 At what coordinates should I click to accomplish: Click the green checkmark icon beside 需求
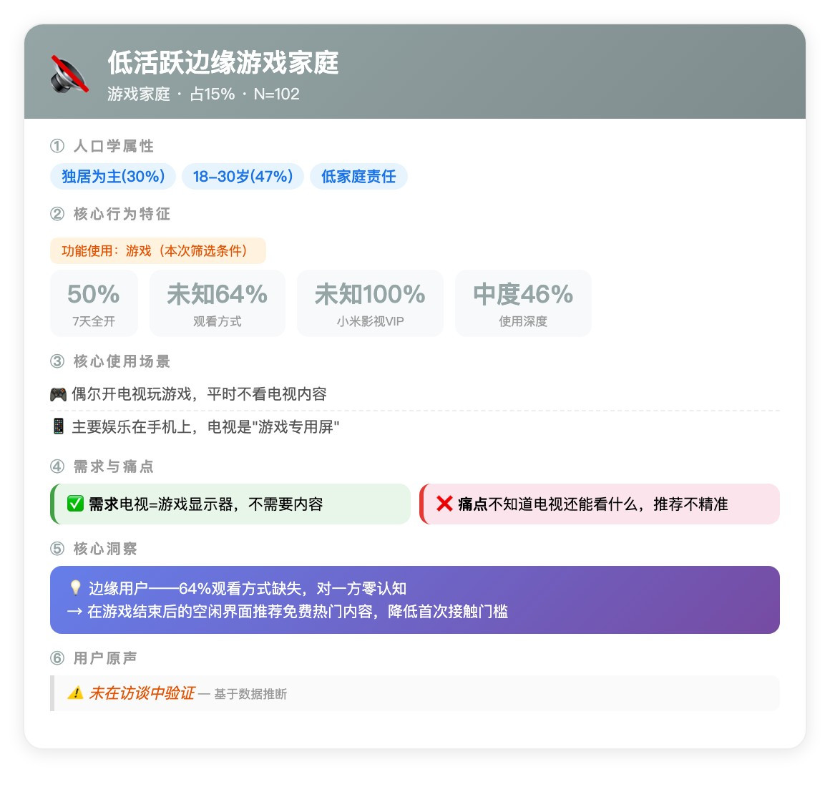click(x=75, y=504)
